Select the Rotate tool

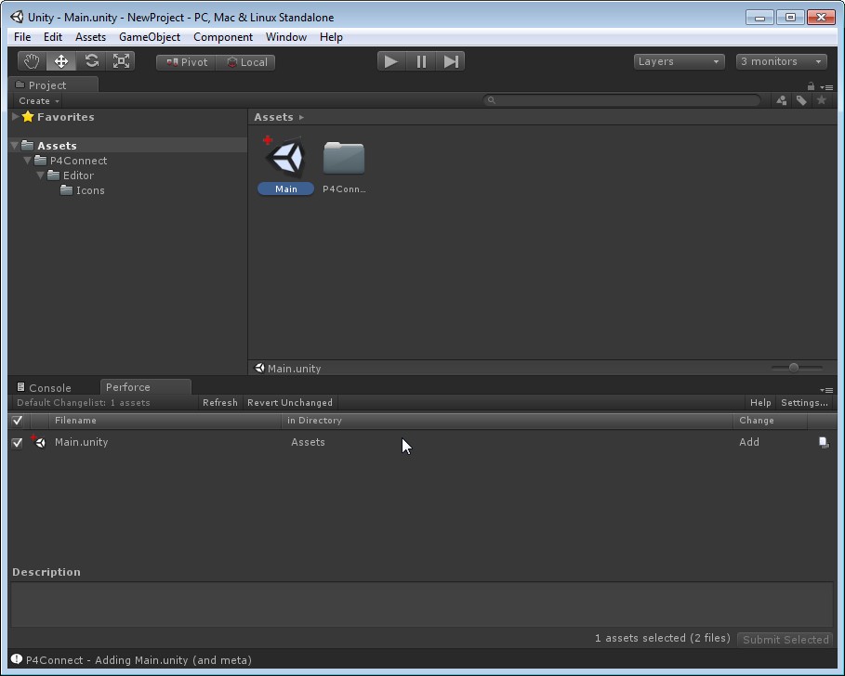click(x=92, y=61)
